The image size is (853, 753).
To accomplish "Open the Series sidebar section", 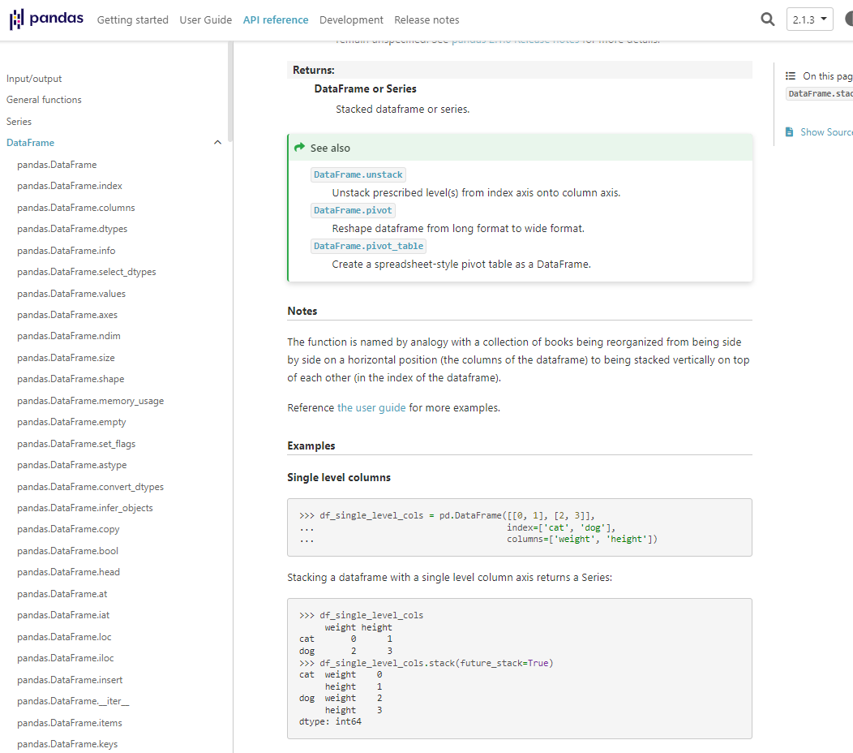I will pos(19,122).
